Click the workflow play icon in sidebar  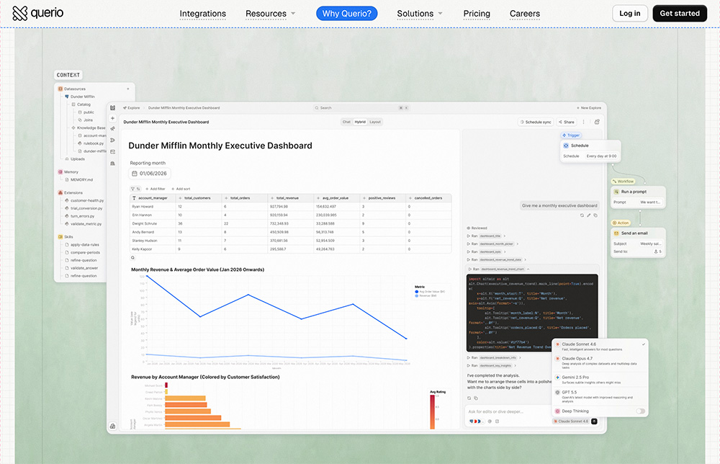(x=112, y=140)
